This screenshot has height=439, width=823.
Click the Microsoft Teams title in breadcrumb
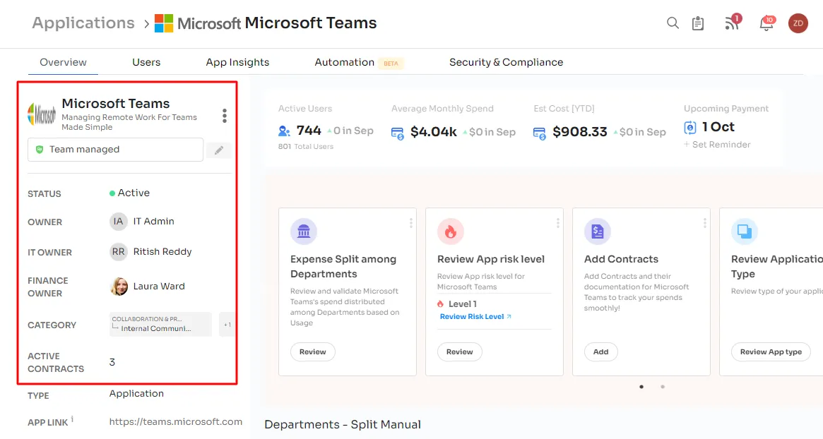tap(311, 23)
